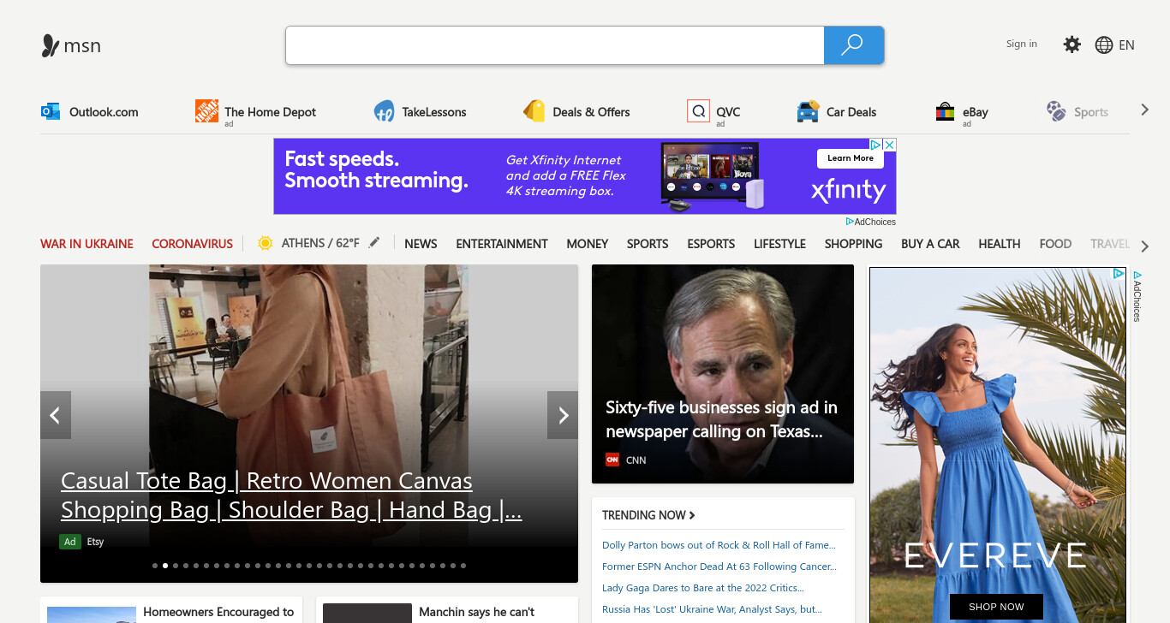Open Casual Tote Bag headline
The image size is (1170, 623).
coord(291,495)
